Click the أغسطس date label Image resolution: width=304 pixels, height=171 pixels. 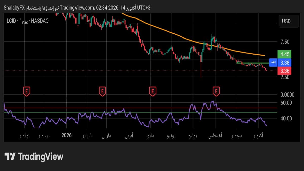[215, 136]
